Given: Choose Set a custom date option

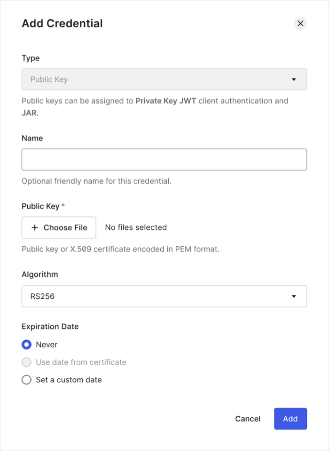Looking at the screenshot, I should [26, 380].
